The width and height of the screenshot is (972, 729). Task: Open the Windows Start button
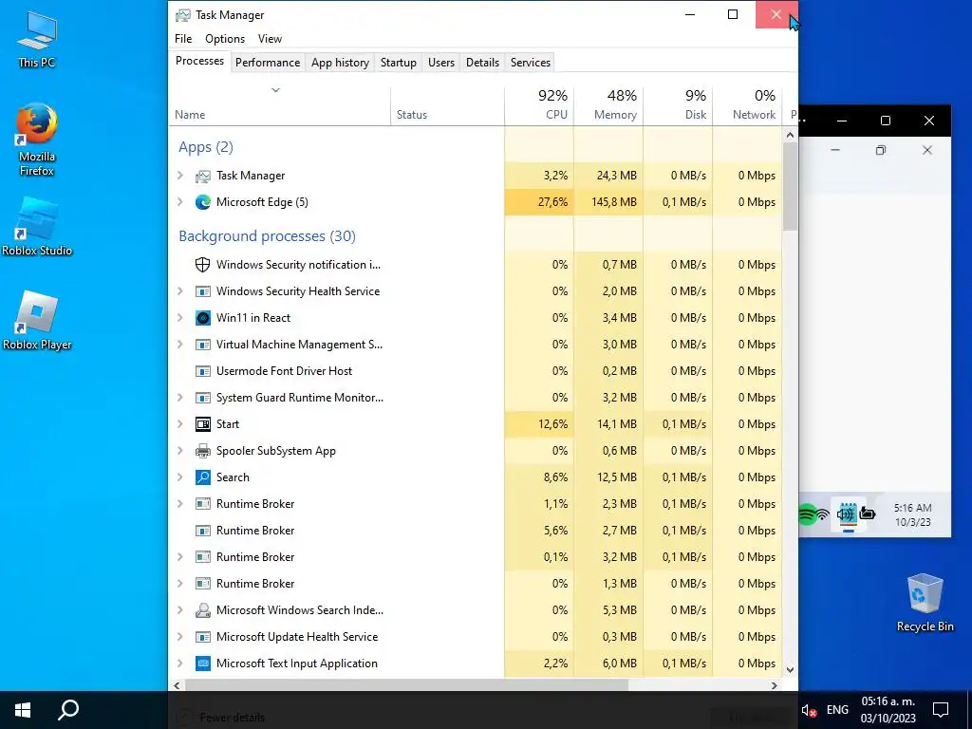(23, 710)
